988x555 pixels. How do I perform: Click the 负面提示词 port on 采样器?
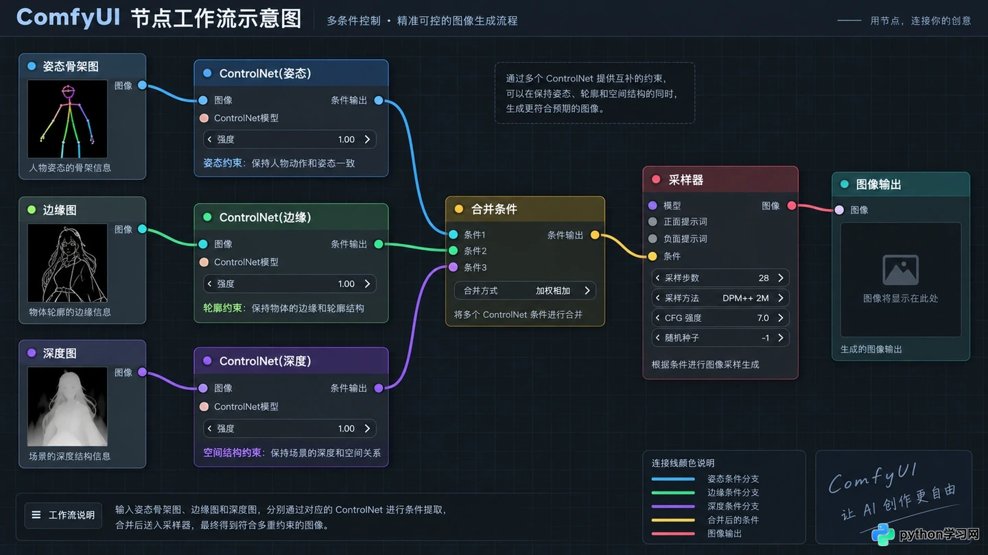click(x=652, y=239)
